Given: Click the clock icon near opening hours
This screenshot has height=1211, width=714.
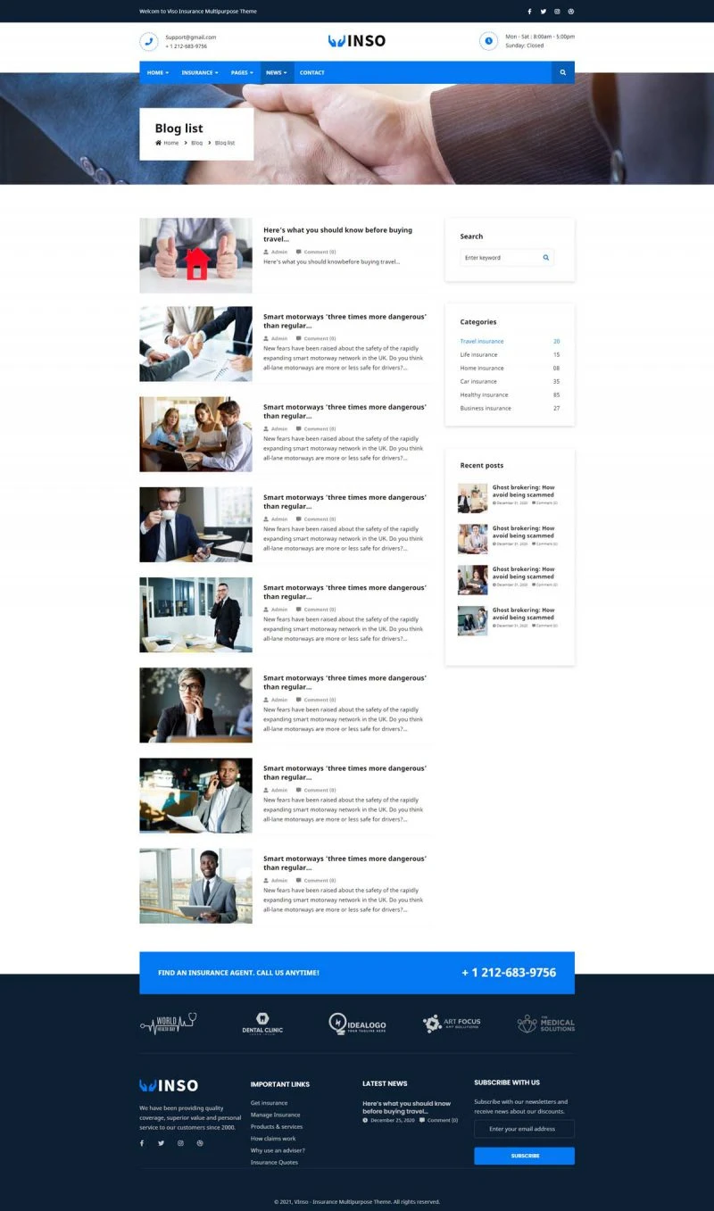Looking at the screenshot, I should click(488, 41).
